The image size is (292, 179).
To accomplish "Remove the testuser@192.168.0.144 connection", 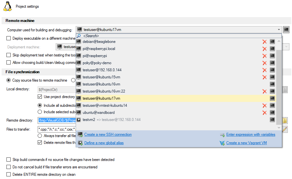I will coord(264,70).
